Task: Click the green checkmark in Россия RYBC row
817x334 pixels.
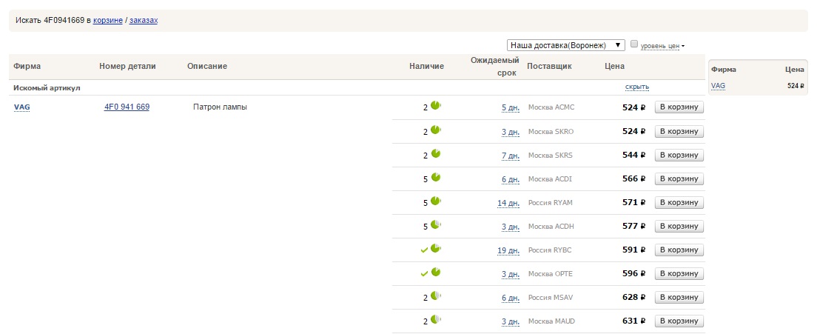Action: coord(424,250)
